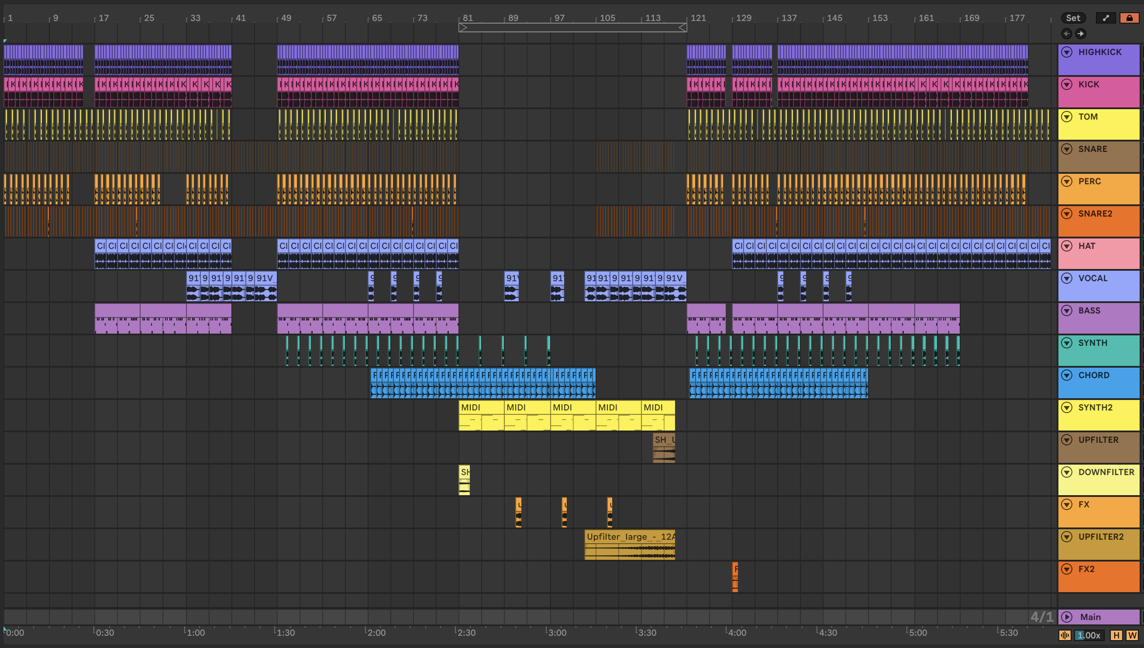The height and width of the screenshot is (648, 1144).
Task: Toggle the automation mode icon
Action: (x=1105, y=18)
